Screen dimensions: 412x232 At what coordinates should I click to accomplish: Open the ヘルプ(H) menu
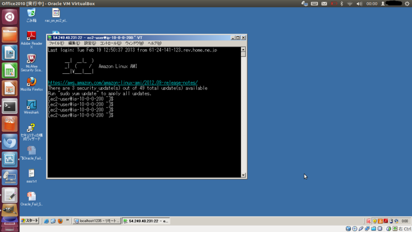coord(154,43)
